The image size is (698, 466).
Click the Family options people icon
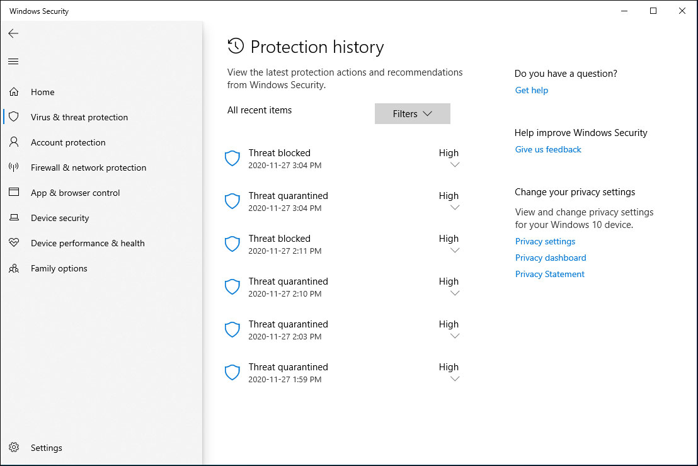(x=14, y=268)
